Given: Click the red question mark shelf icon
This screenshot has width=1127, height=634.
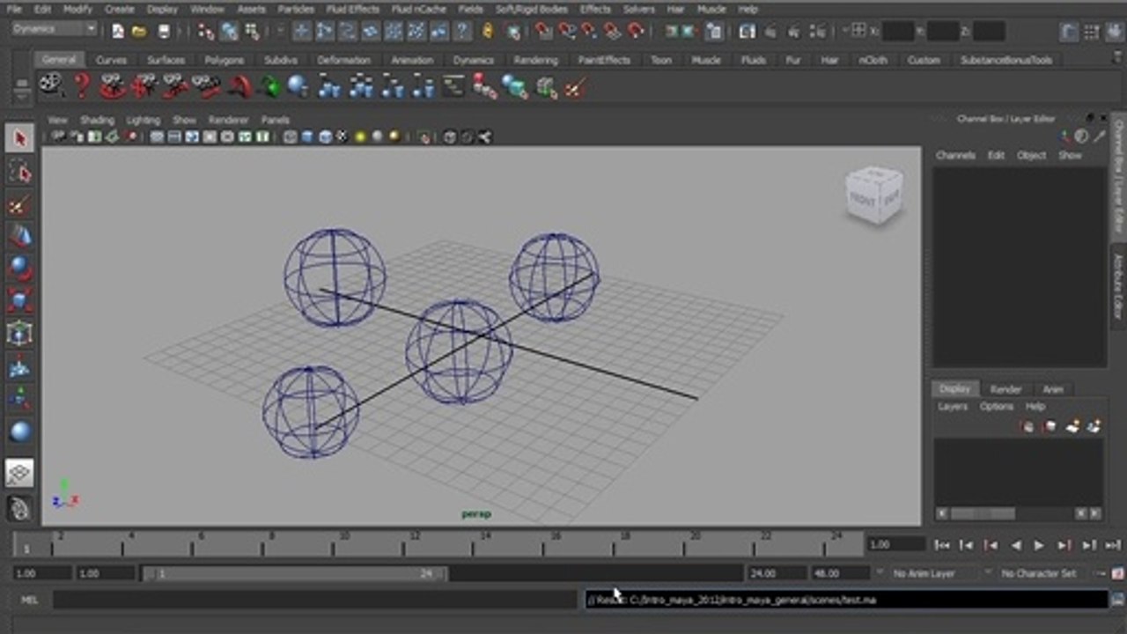Looking at the screenshot, I should click(x=82, y=86).
